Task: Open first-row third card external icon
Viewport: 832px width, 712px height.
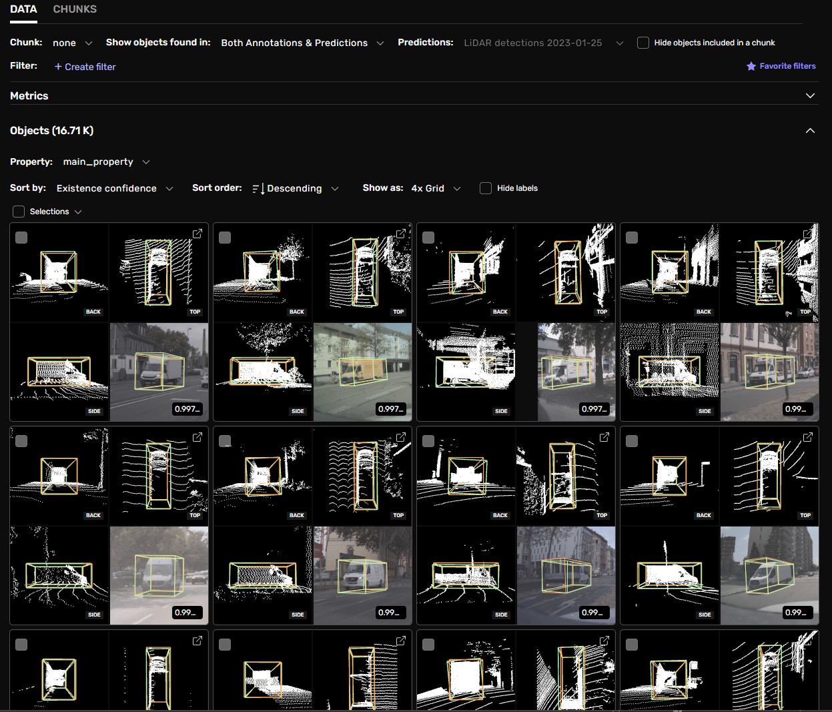Action: (x=604, y=234)
